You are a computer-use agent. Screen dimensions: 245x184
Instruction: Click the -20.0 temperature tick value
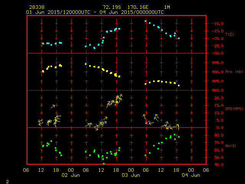(217, 39)
